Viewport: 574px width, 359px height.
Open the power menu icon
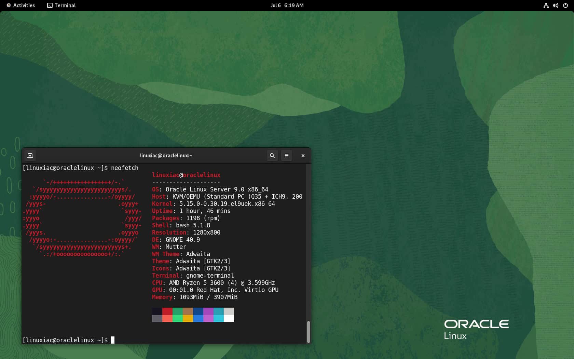point(566,5)
